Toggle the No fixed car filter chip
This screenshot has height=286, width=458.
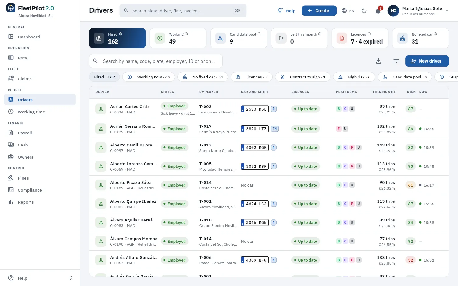203,77
